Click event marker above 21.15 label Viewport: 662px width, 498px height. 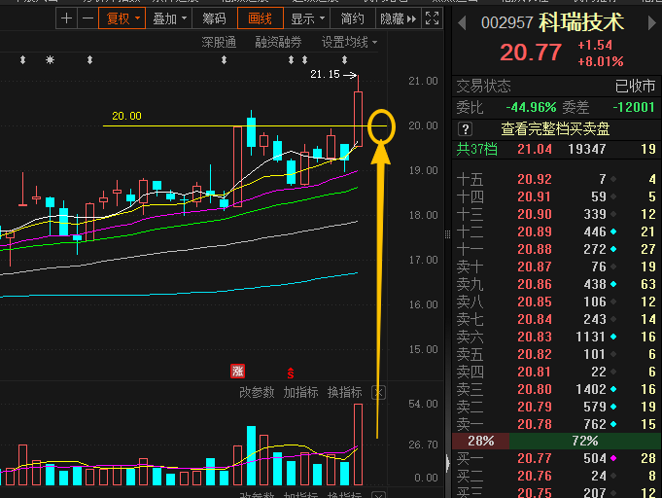pos(344,60)
